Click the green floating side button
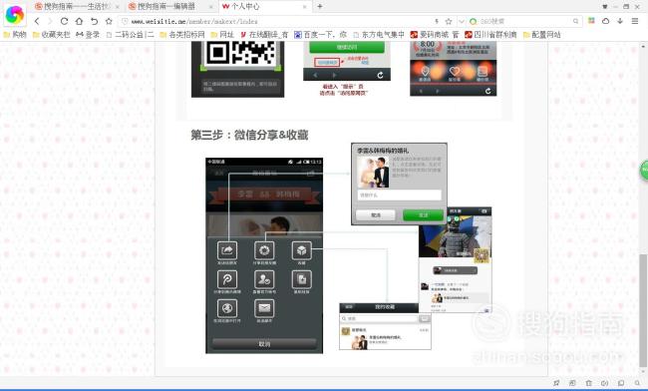The height and width of the screenshot is (391, 648). (x=644, y=171)
